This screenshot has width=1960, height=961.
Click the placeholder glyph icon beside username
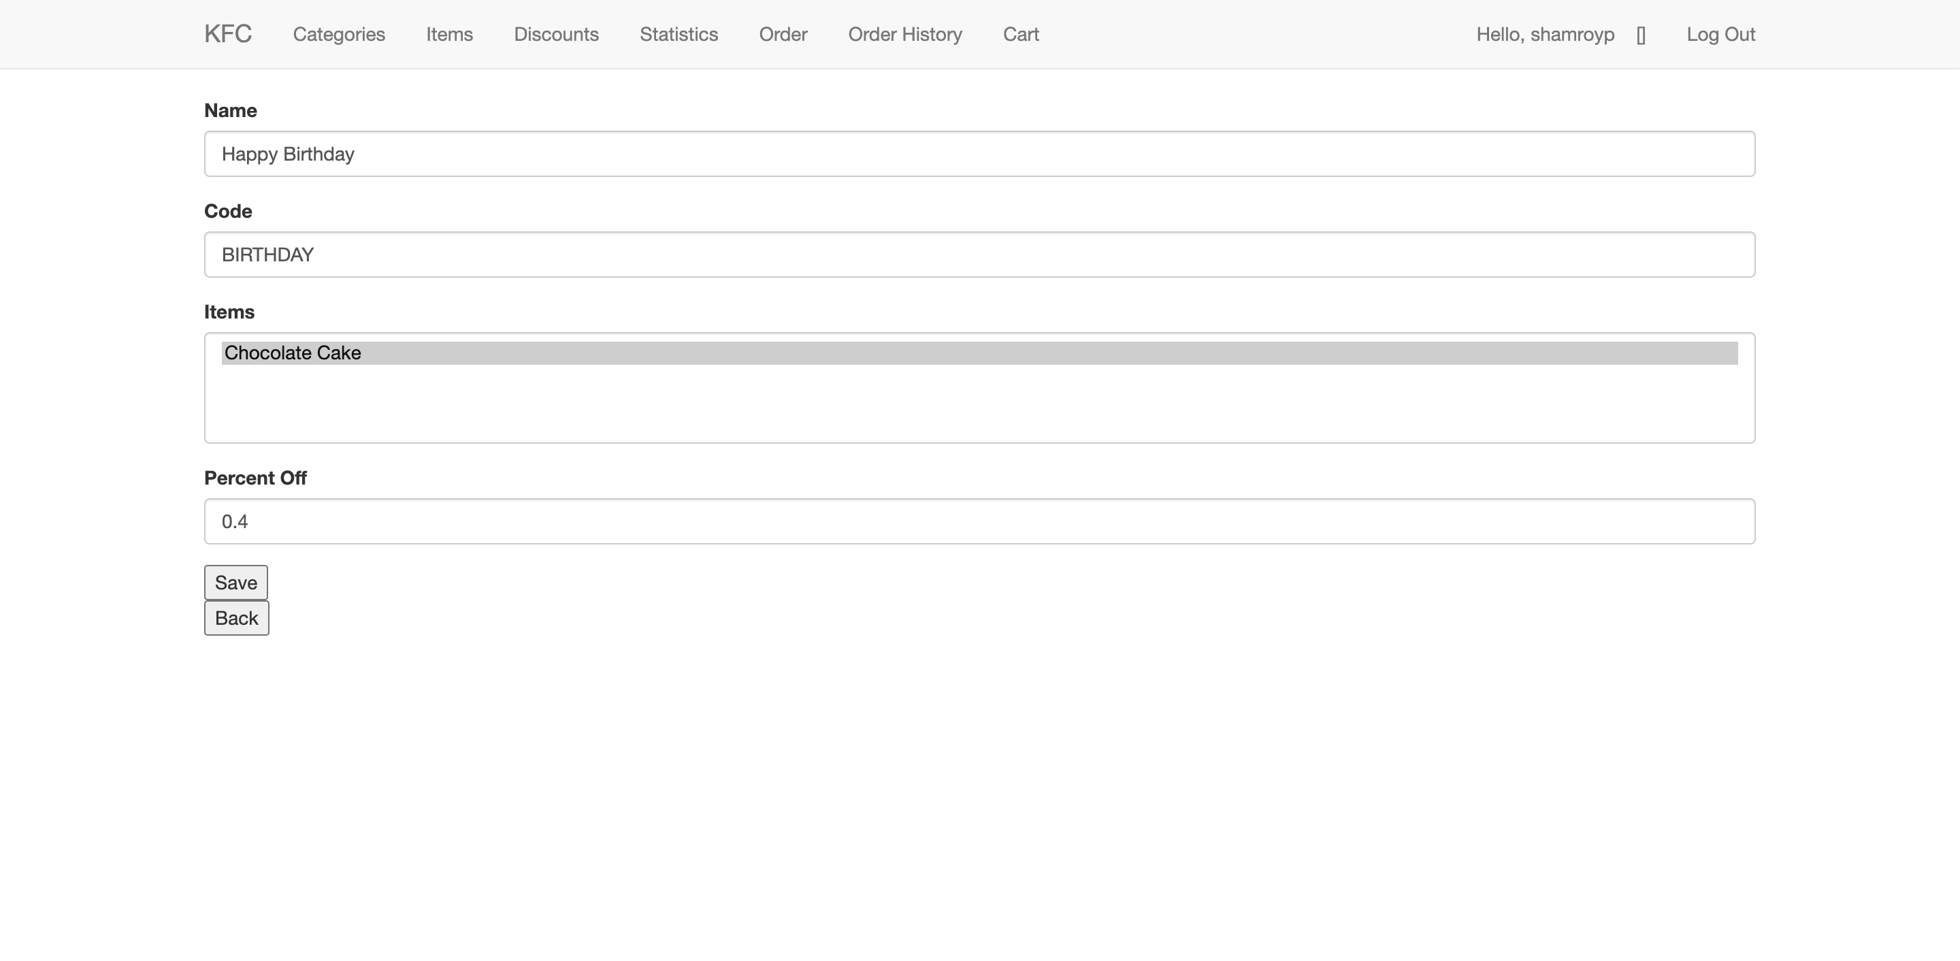click(1640, 35)
